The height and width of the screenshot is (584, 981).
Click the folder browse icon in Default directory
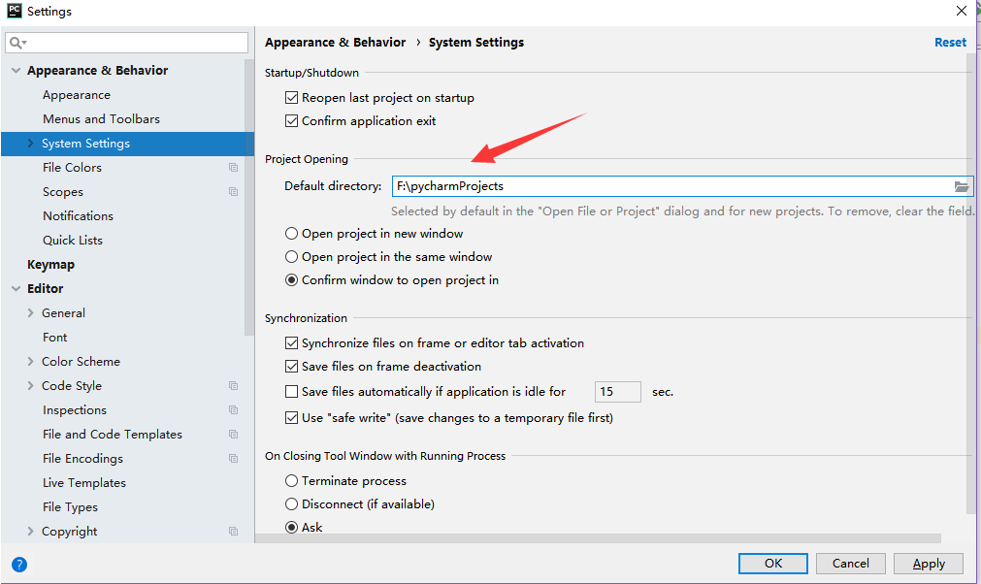(961, 186)
